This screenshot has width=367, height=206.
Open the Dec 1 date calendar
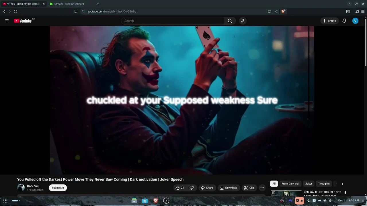coord(342,201)
